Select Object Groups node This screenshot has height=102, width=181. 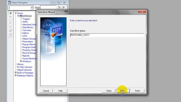(29, 39)
